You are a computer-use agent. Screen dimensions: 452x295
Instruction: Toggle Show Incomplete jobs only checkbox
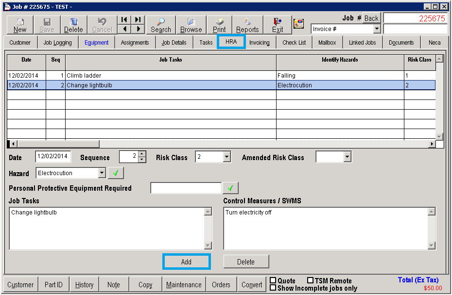click(273, 288)
